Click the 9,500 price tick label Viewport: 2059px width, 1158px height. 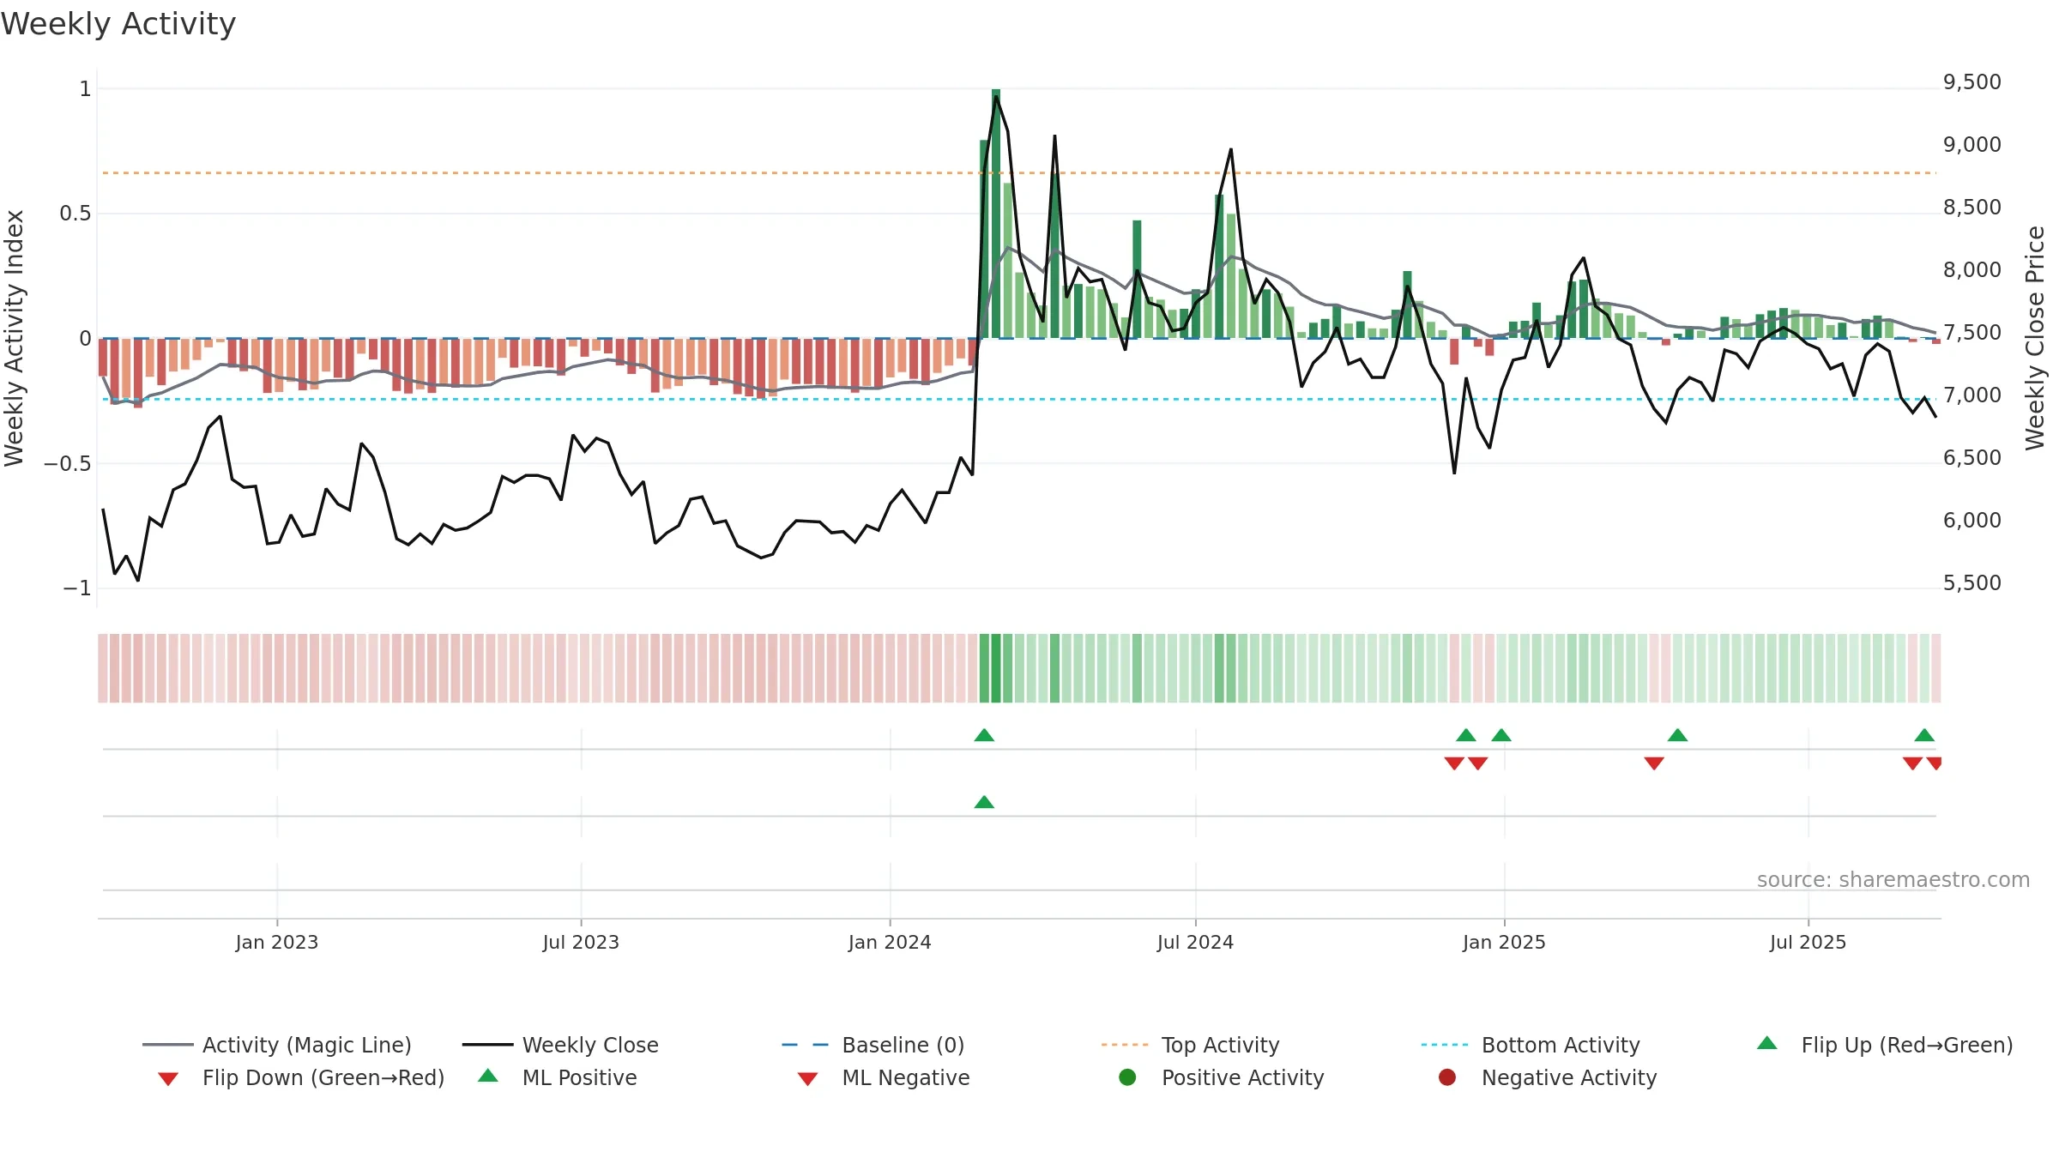(x=1971, y=82)
